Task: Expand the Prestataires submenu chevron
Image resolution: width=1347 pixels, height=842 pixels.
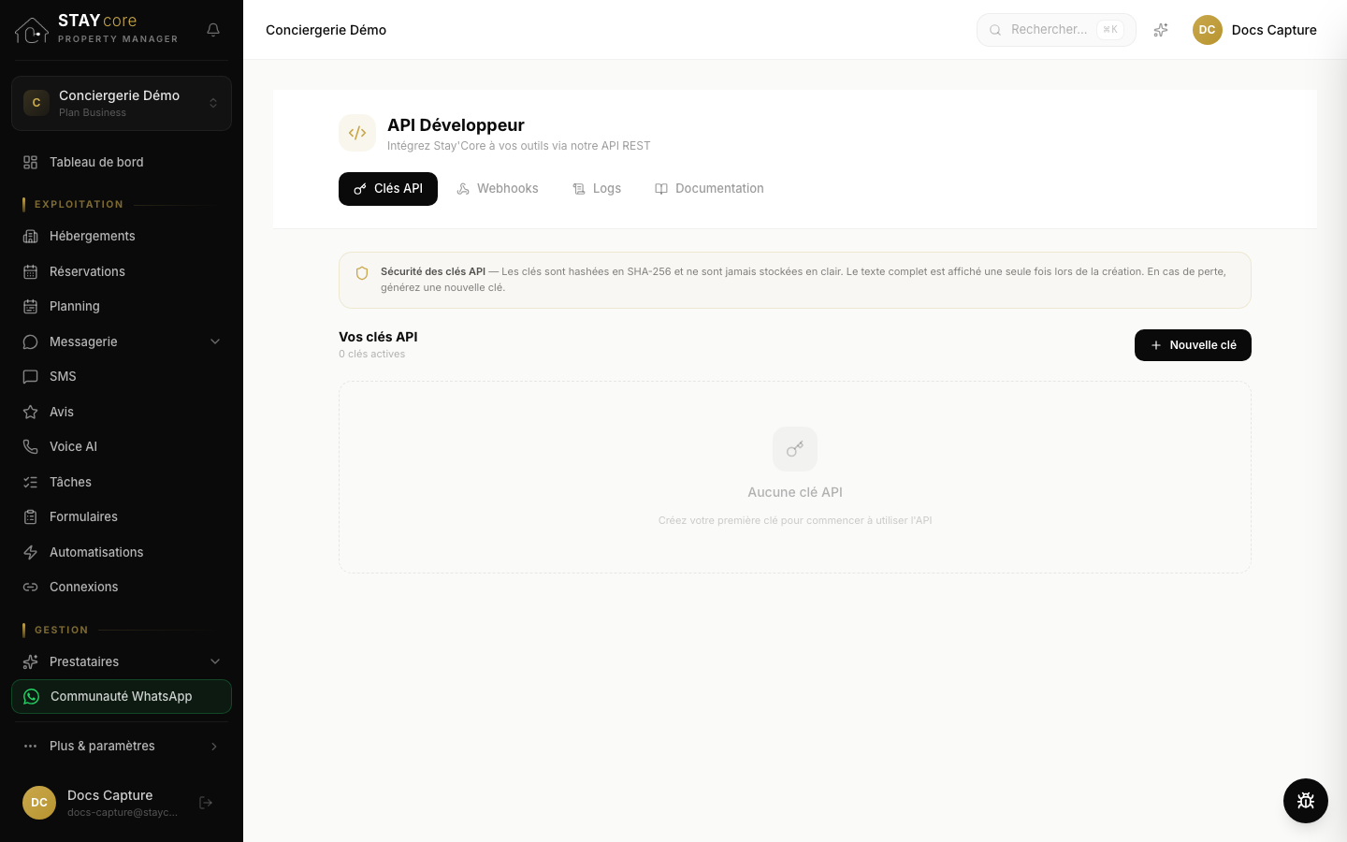Action: (215, 661)
